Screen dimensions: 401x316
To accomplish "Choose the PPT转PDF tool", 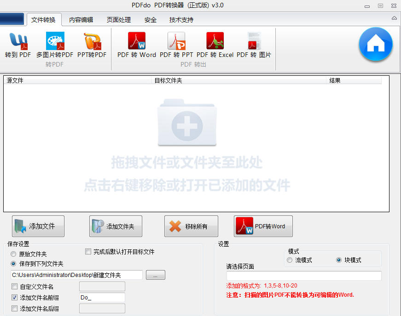I will [x=92, y=45].
